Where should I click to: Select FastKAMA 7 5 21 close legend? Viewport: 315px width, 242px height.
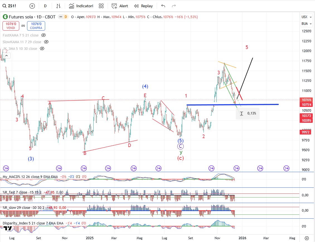tap(21, 35)
